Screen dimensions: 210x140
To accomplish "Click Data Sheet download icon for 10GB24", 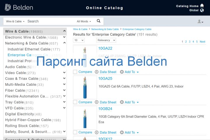I will point(97,132).
